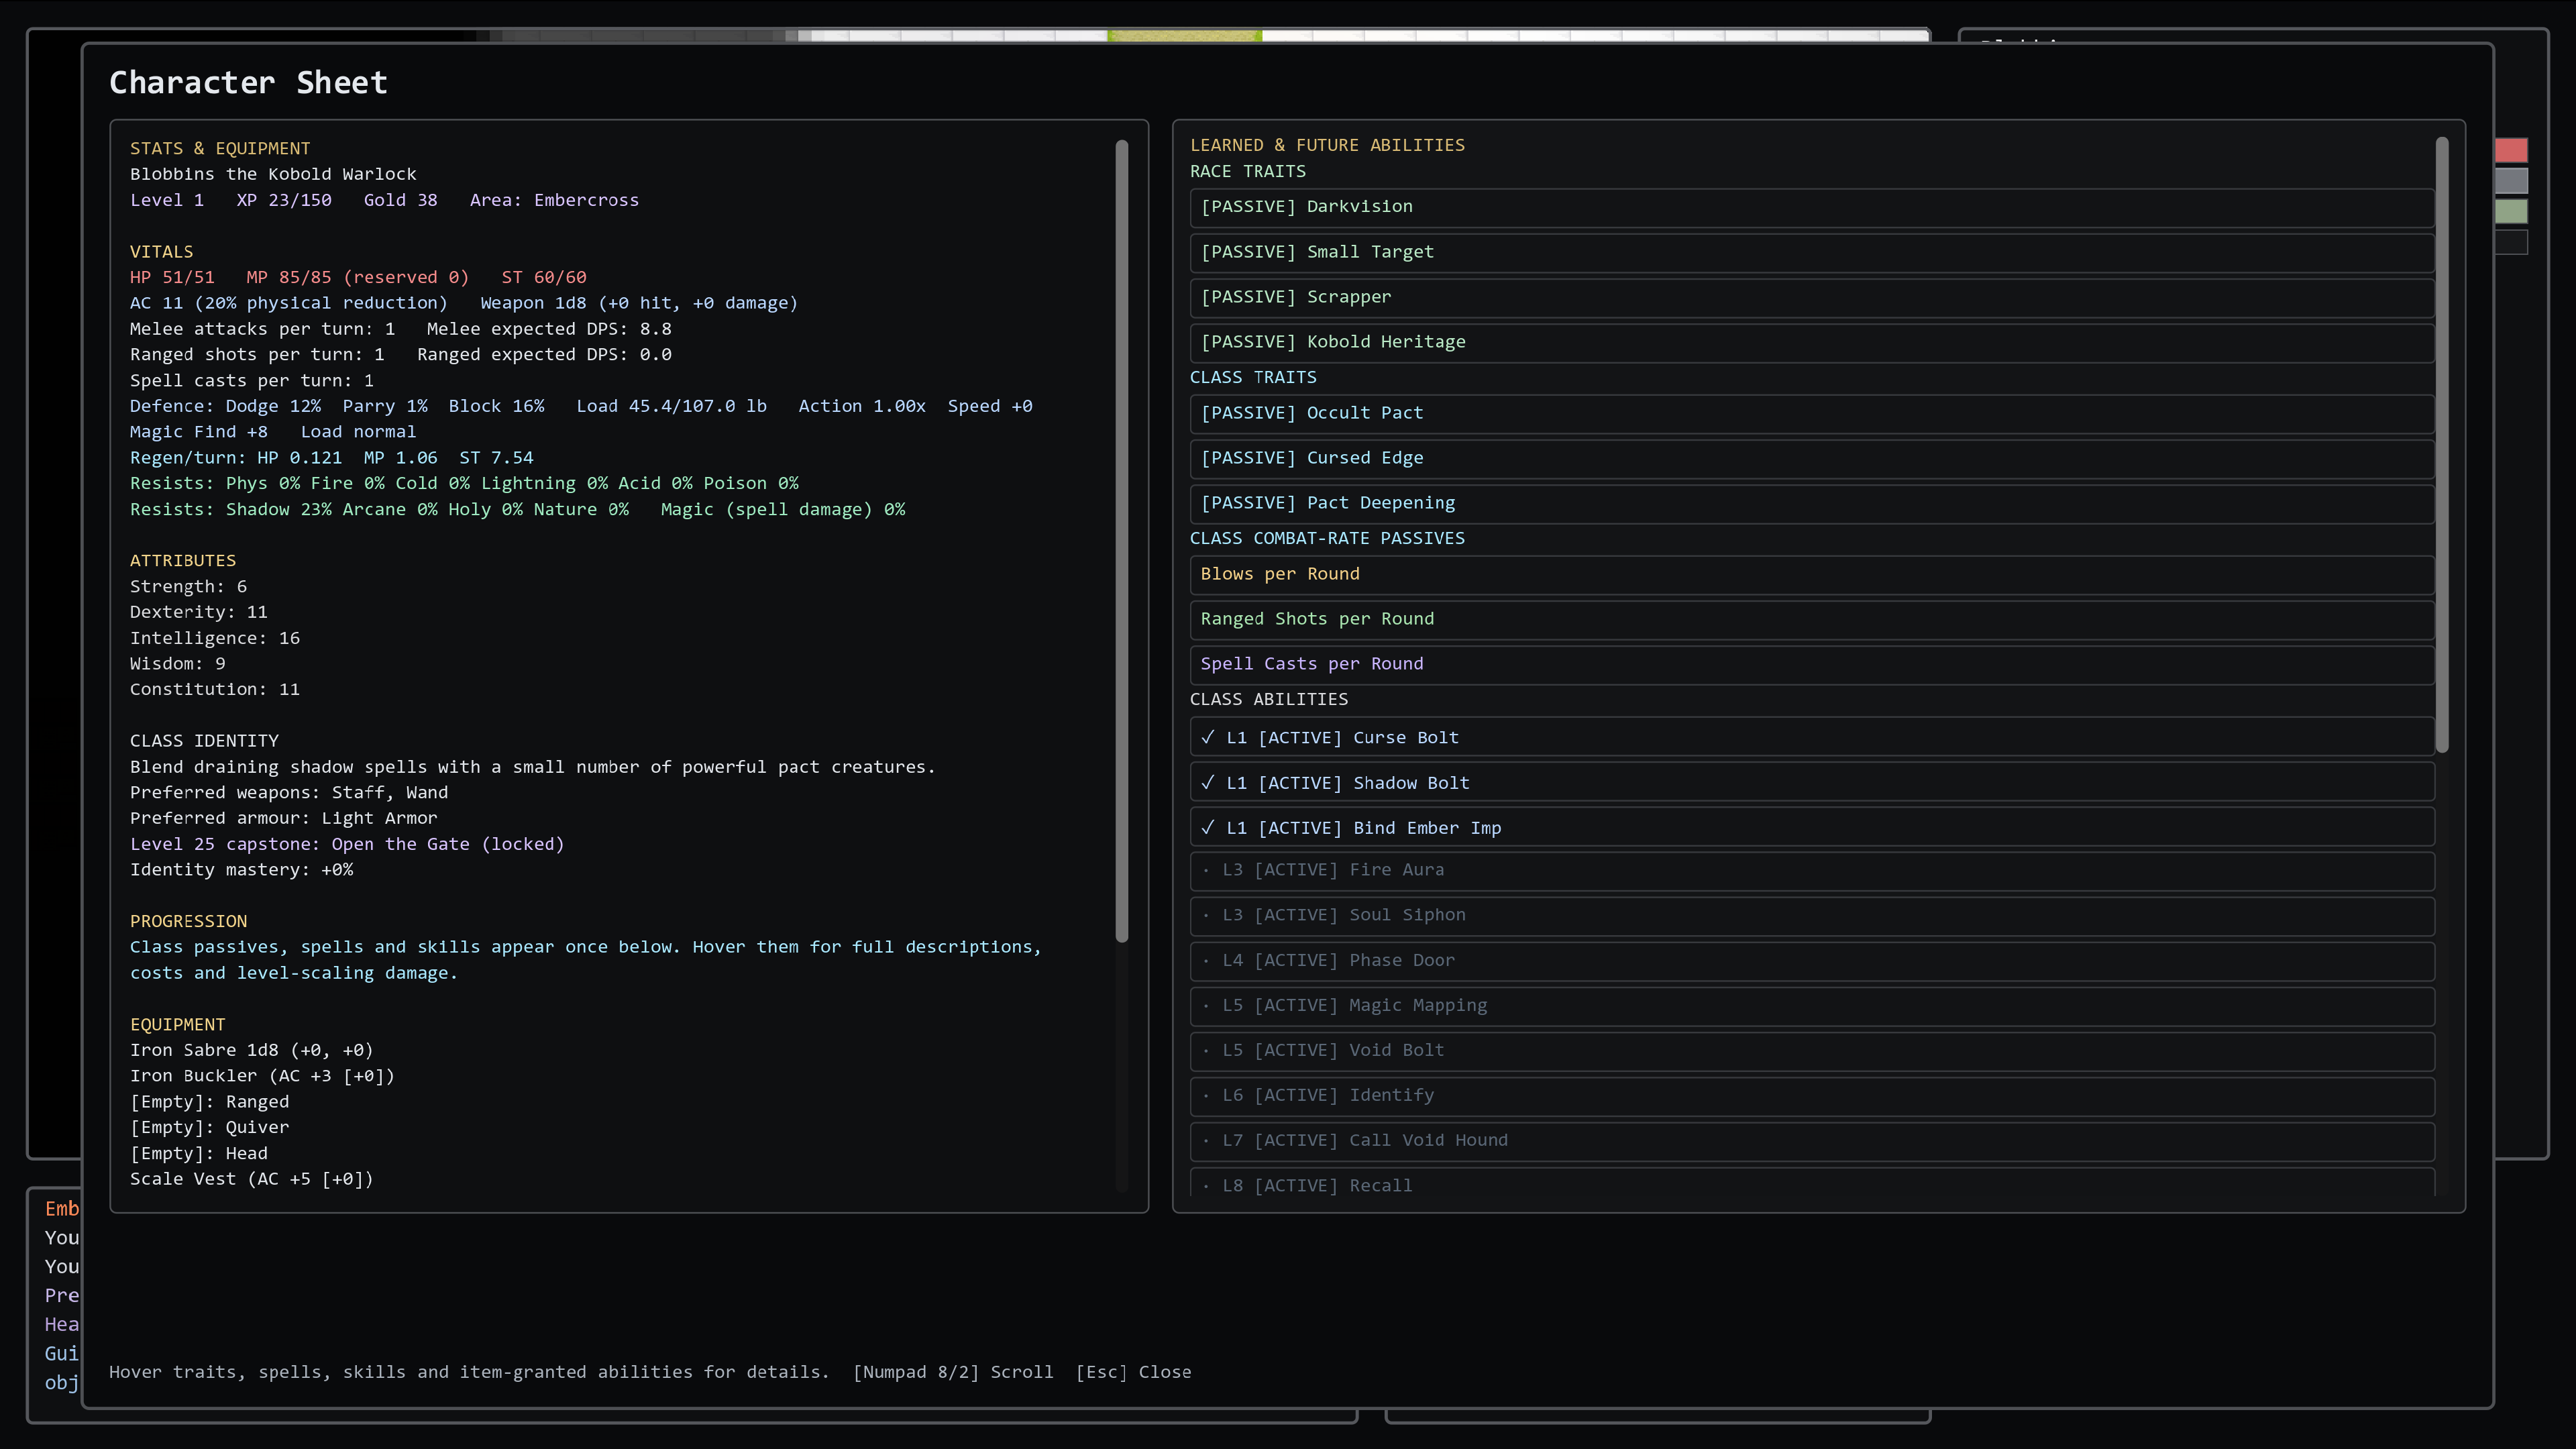This screenshot has height=1449, width=2576.
Task: Click the "[Empty]: Head" equipment slot
Action: point(199,1153)
